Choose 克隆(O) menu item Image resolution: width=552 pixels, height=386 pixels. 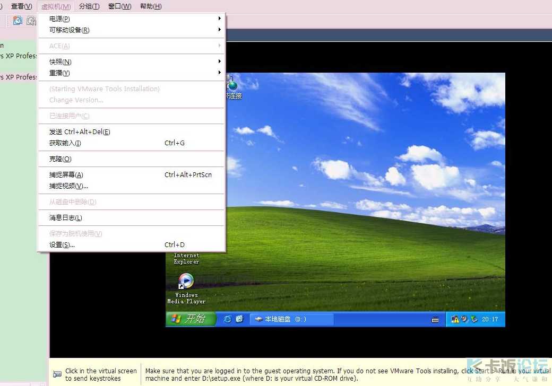point(131,159)
